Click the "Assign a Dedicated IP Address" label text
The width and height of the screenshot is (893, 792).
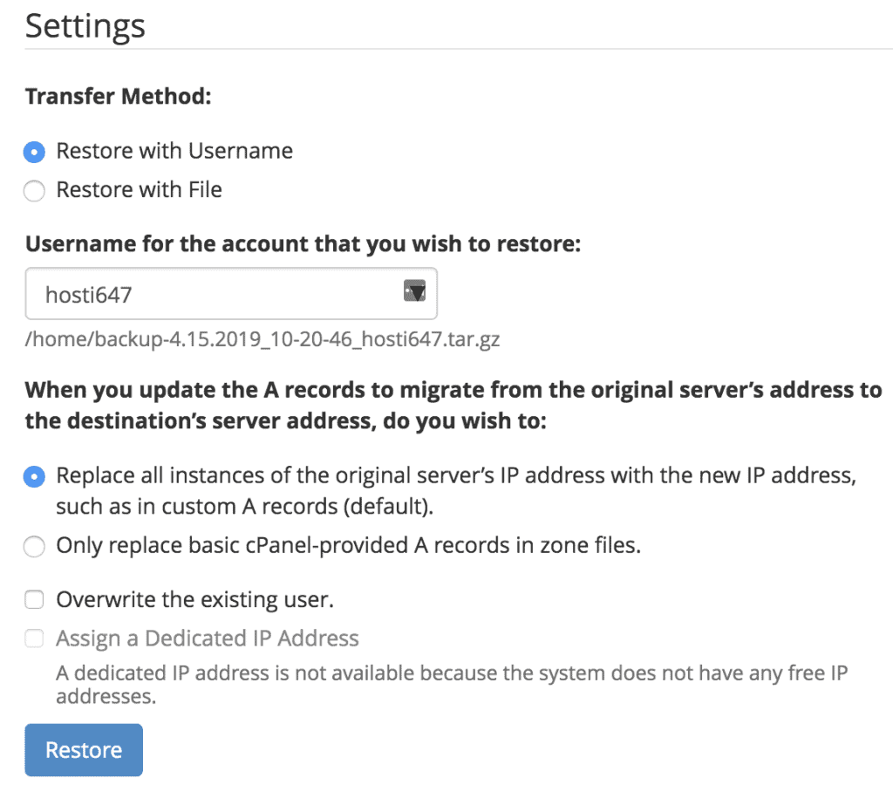[207, 638]
